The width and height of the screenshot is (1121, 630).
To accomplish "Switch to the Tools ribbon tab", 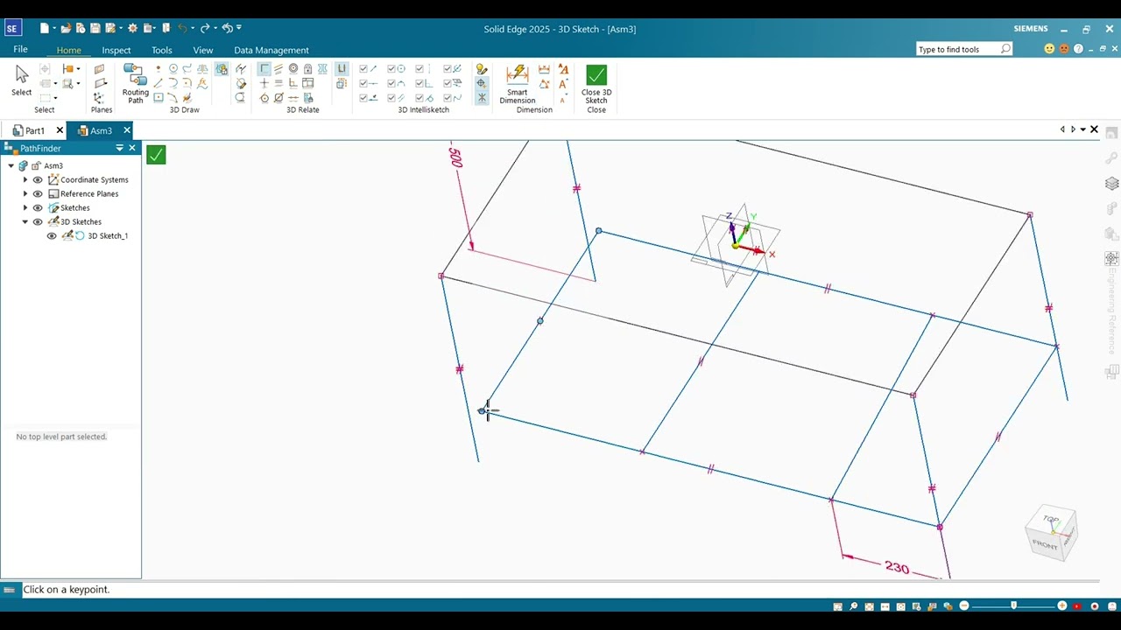I will (x=161, y=50).
